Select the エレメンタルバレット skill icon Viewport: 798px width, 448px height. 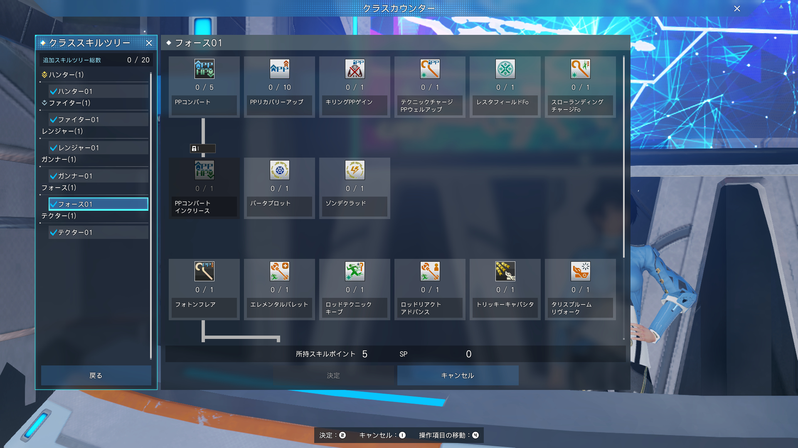pyautogui.click(x=279, y=271)
